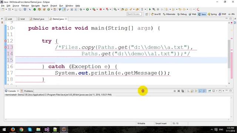Click the red Stop server toolbar icon
Viewport: 237px width, 133px height.
pyautogui.click(x=101, y=9)
